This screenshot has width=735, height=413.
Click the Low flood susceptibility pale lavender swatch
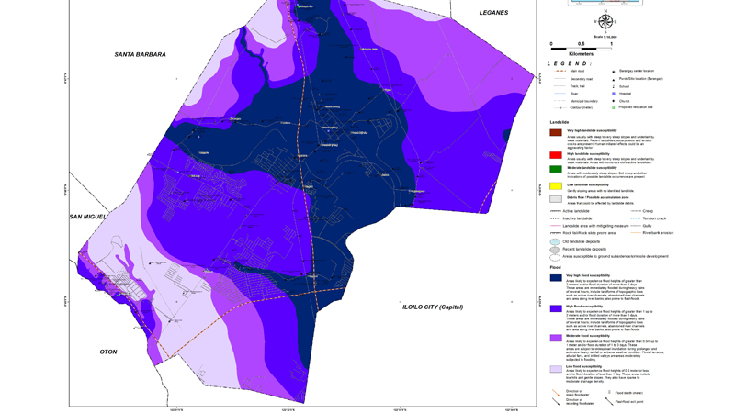[556, 369]
